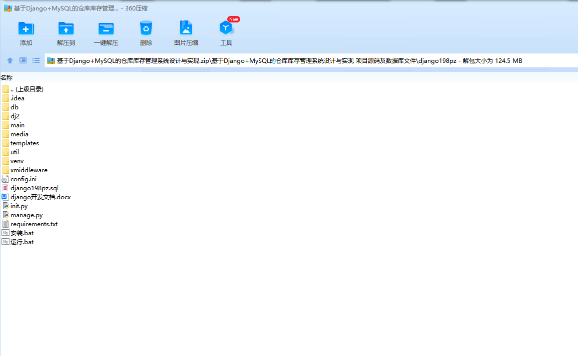Select the templates folder name
578x356 pixels.
coord(25,143)
